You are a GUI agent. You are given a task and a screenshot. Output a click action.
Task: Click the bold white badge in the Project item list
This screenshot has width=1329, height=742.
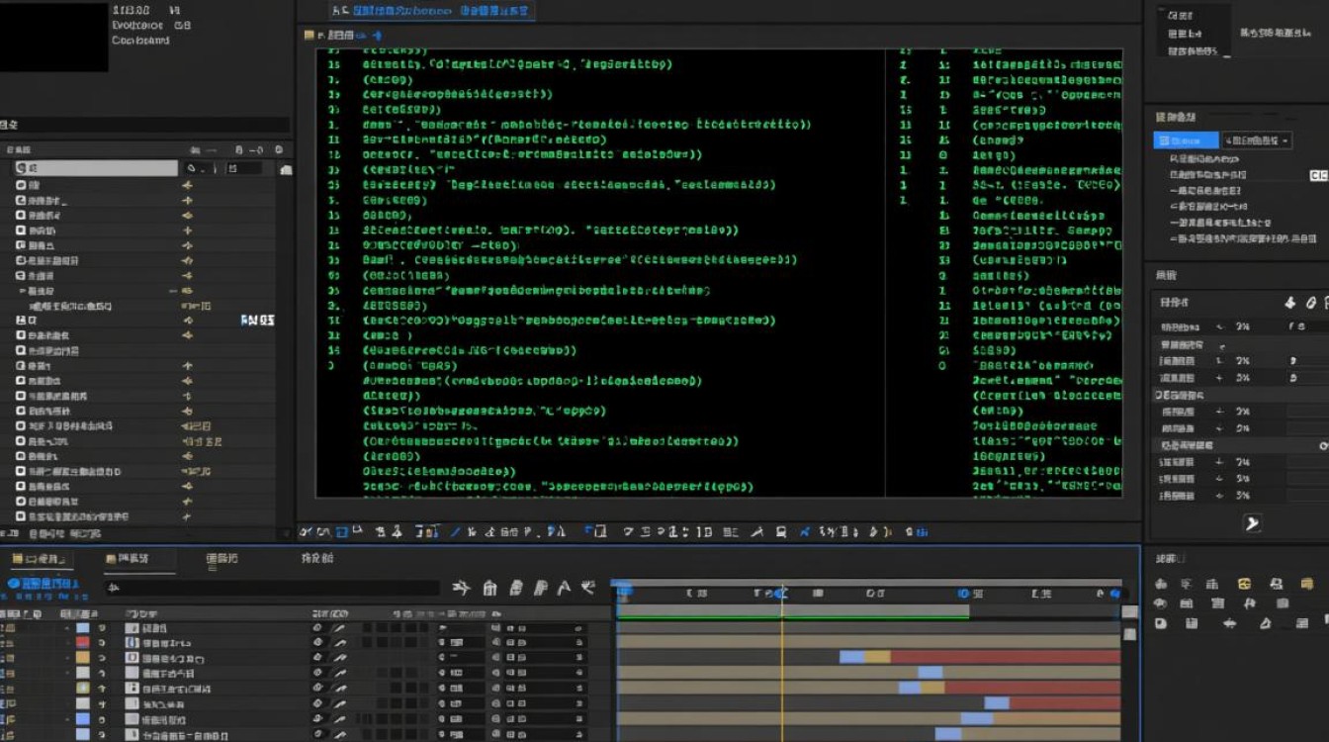pos(257,321)
